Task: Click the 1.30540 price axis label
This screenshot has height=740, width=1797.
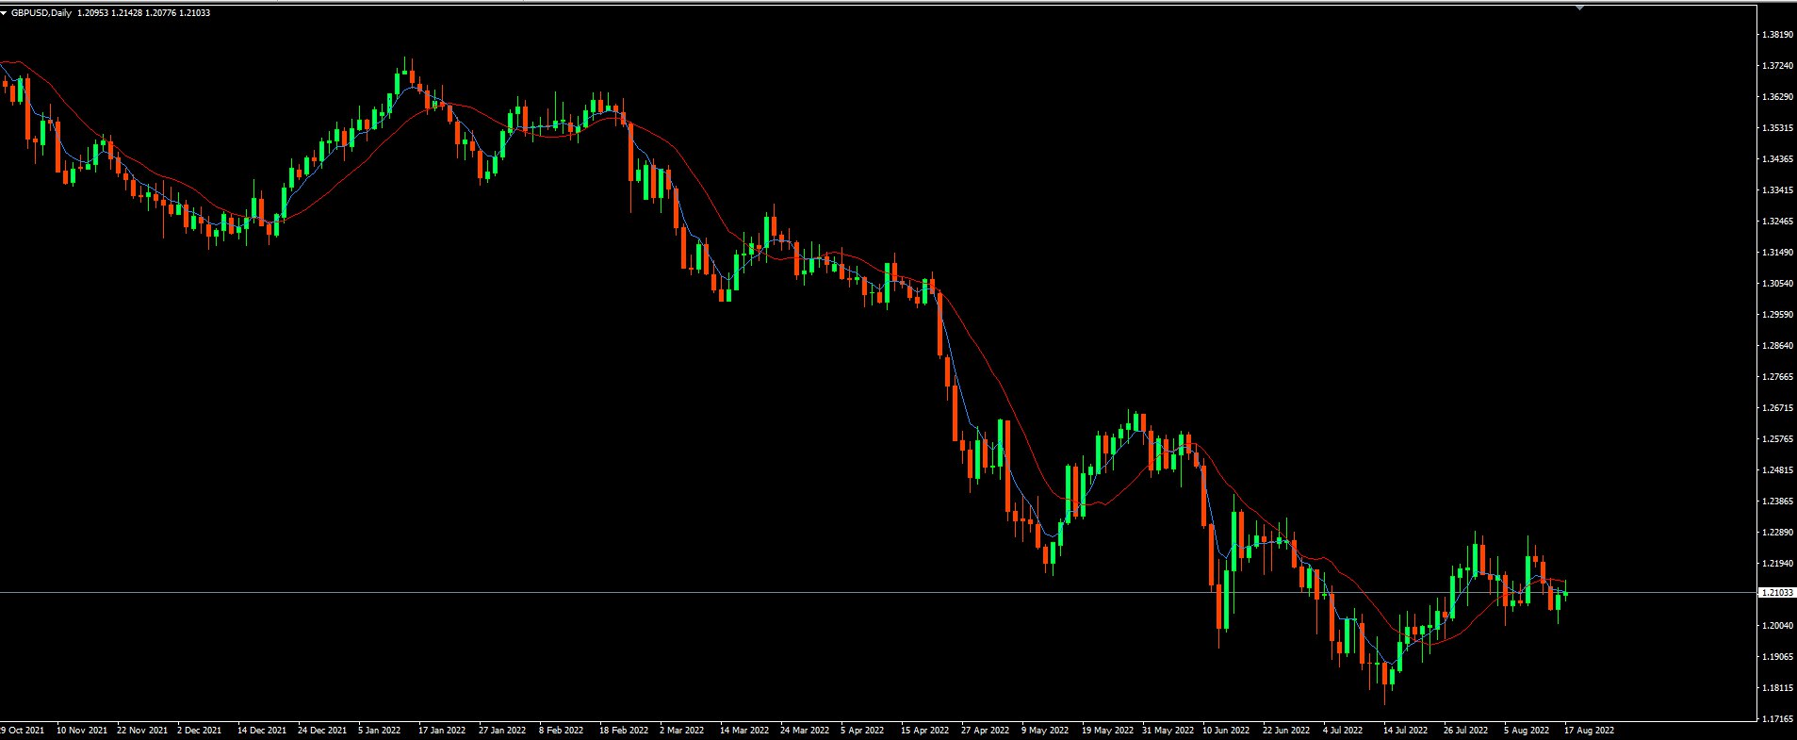Action: tap(1776, 284)
